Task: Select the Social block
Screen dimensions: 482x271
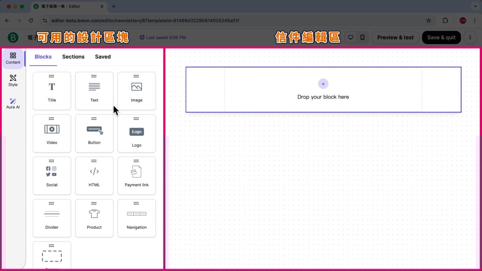Action: click(52, 176)
